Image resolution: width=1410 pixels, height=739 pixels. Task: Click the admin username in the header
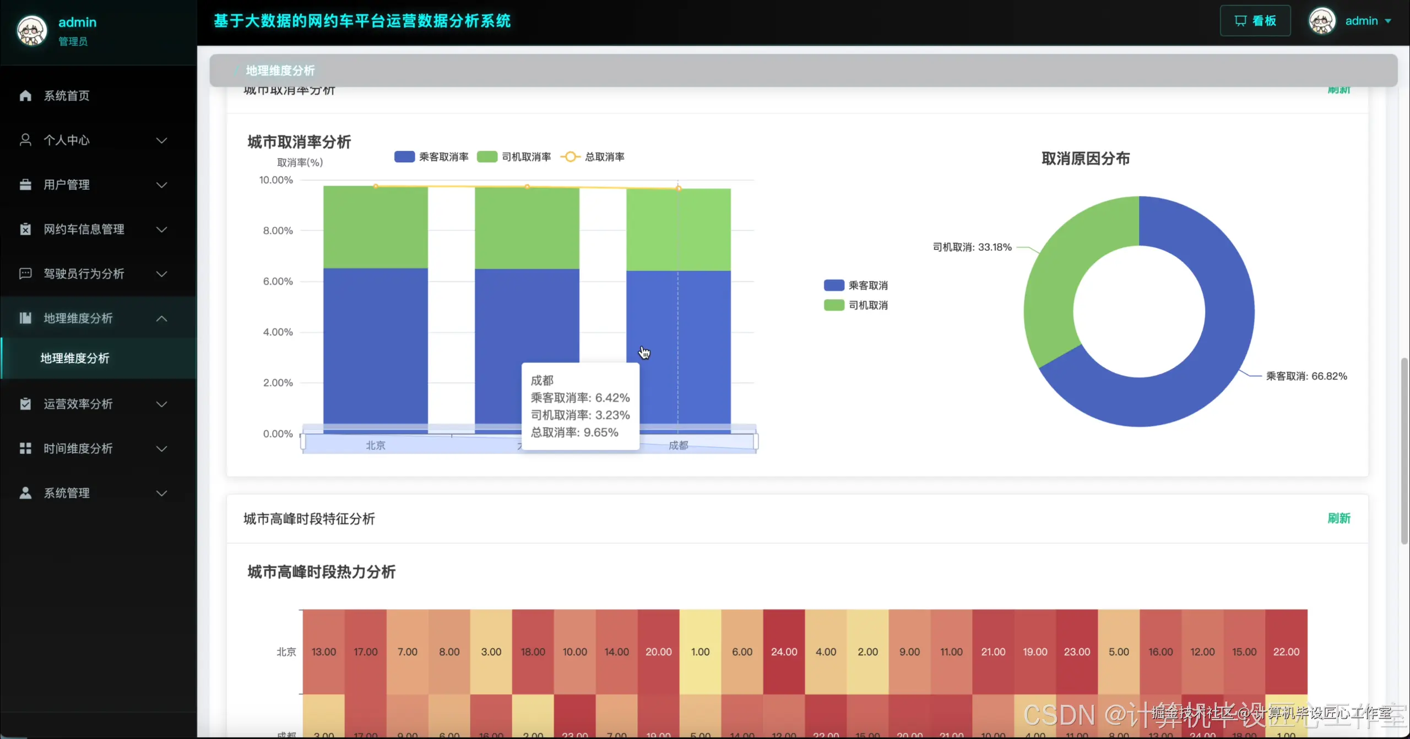click(1362, 21)
